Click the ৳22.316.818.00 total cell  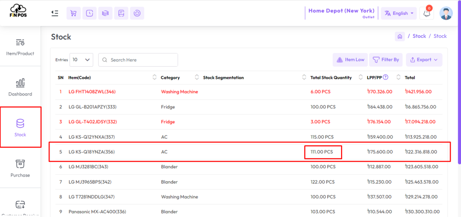(x=421, y=152)
